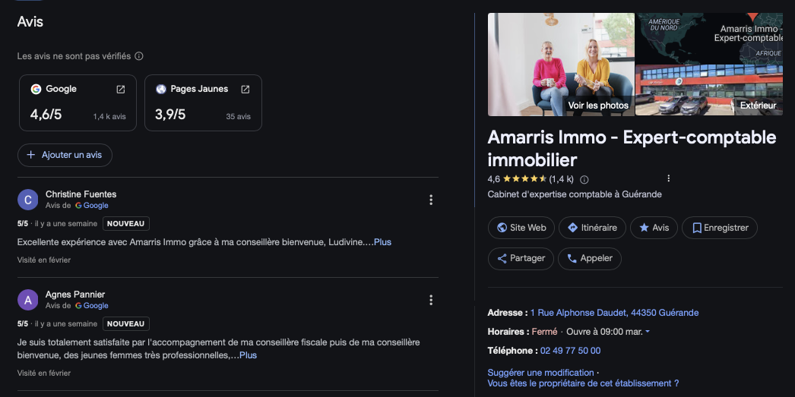Click Christine Fuentes' avatar circle
Image resolution: width=795 pixels, height=397 pixels.
click(x=28, y=200)
